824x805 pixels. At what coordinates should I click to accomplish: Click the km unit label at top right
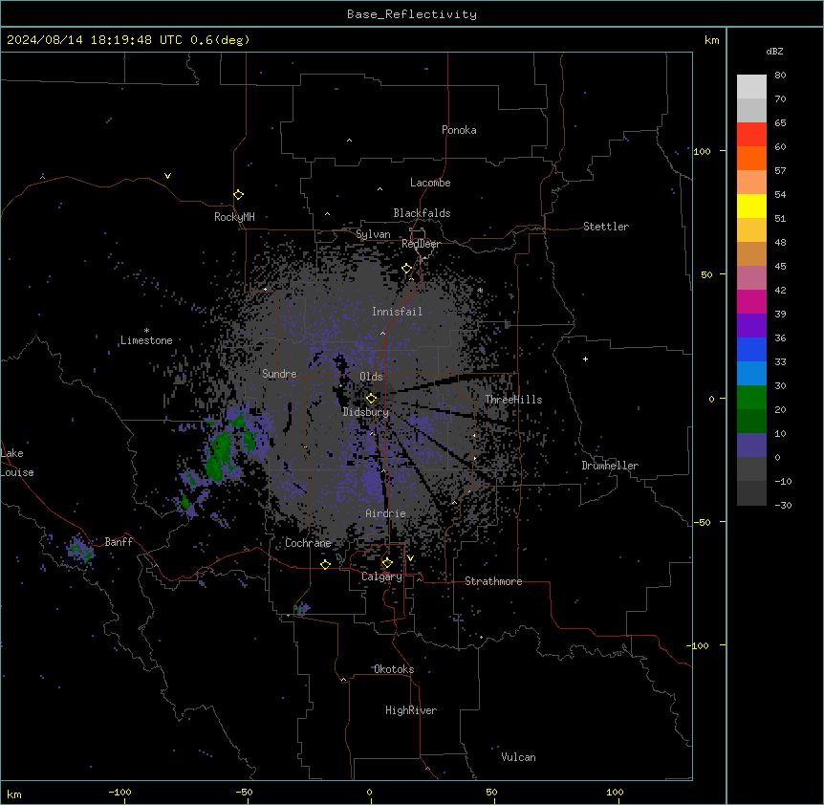711,40
